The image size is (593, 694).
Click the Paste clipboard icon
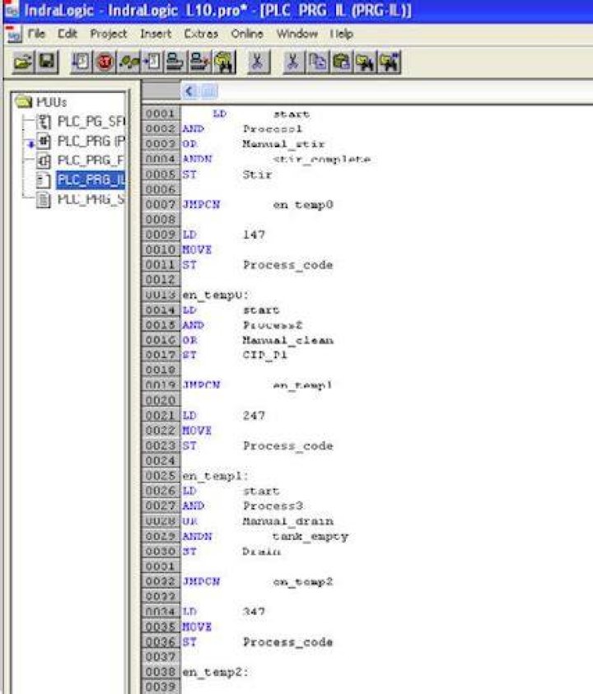[342, 62]
